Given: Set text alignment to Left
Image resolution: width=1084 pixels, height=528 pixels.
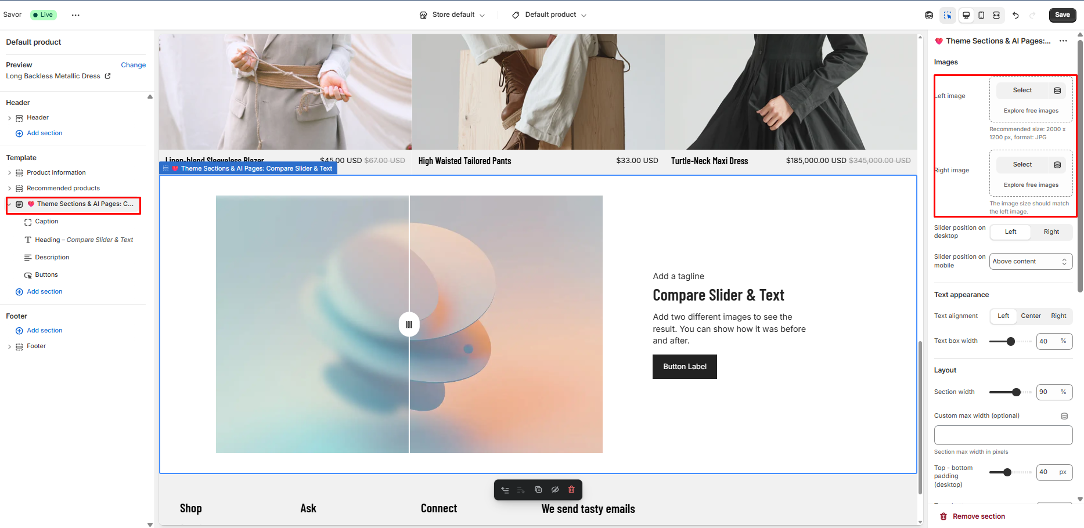Looking at the screenshot, I should pos(1003,316).
